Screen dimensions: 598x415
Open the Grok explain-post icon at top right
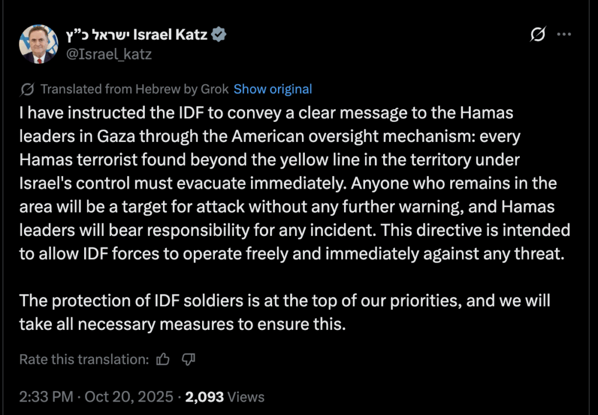[x=537, y=35]
